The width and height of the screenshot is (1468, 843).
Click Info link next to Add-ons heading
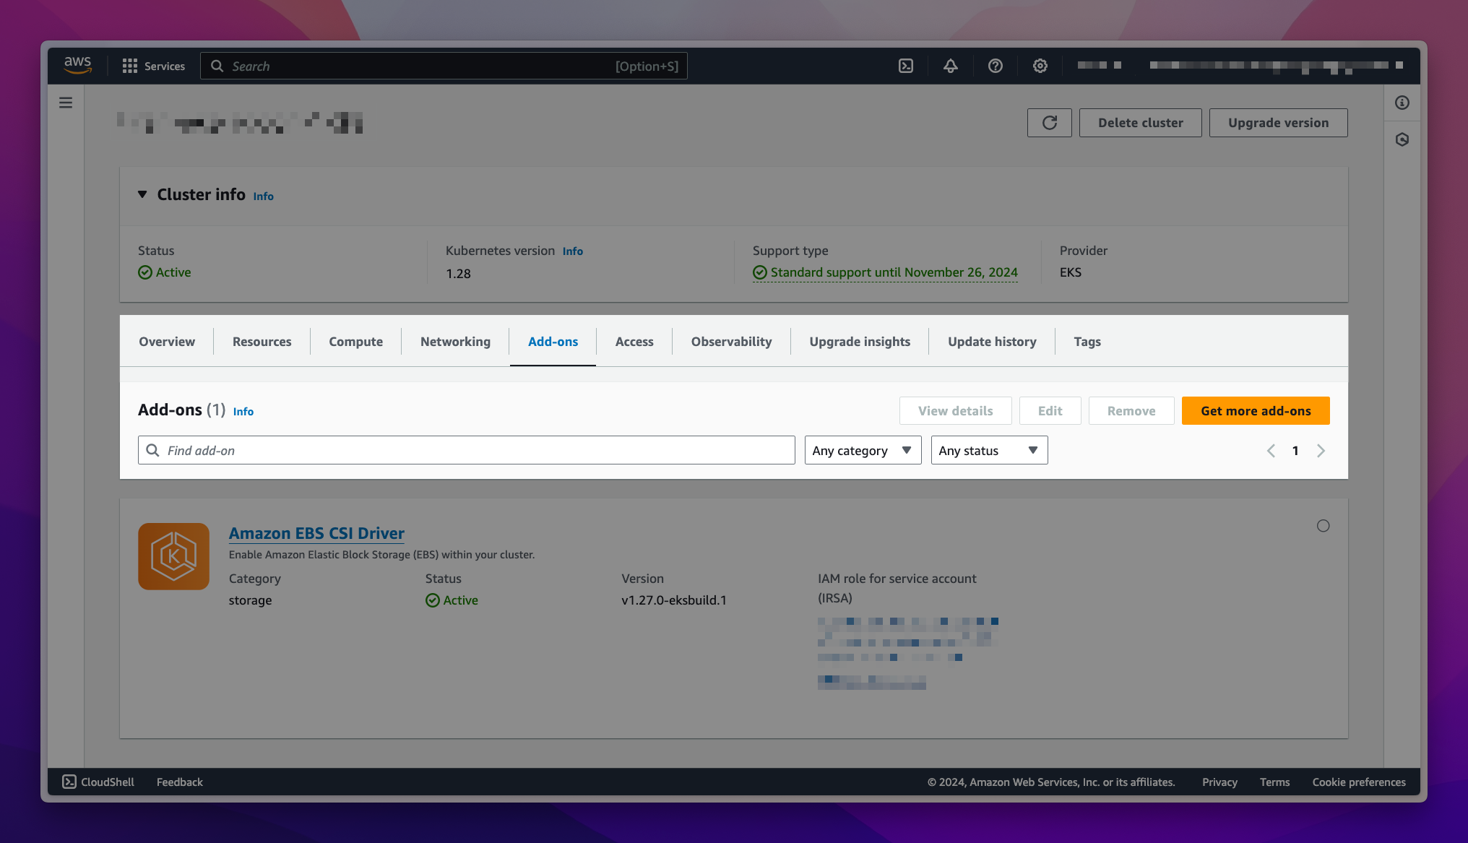(243, 412)
